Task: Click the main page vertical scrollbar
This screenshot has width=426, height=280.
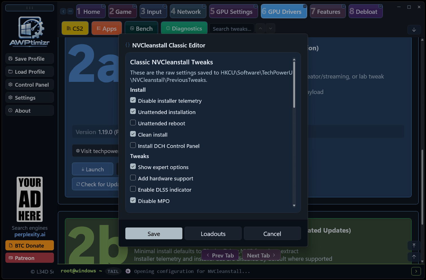Action: tap(422, 187)
